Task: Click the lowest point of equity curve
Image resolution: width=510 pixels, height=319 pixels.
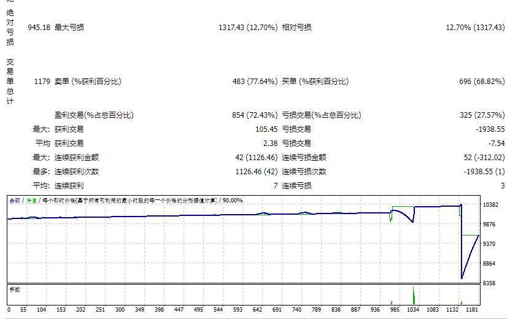Action: (462, 278)
